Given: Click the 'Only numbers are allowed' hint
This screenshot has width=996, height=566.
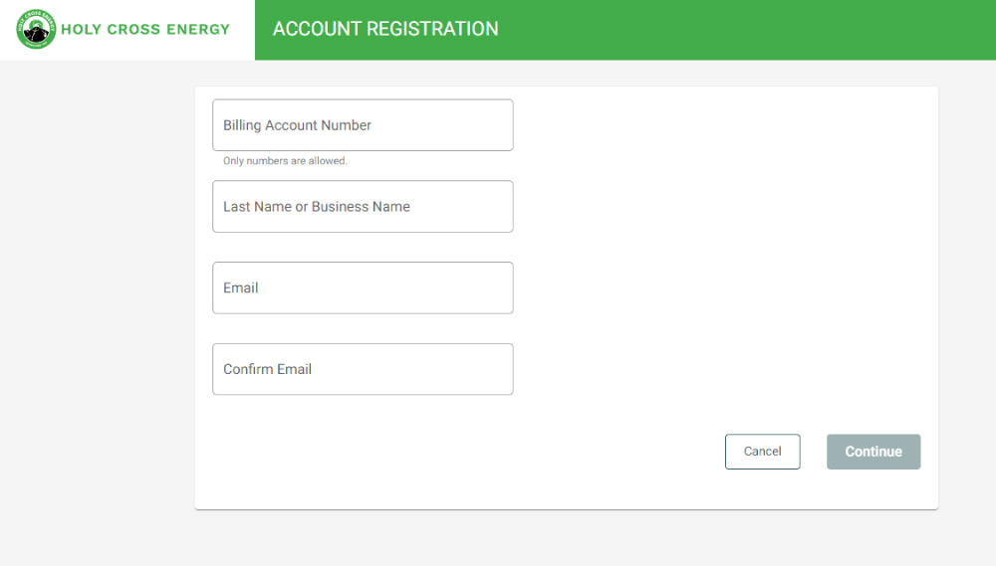Looking at the screenshot, I should click(x=285, y=161).
